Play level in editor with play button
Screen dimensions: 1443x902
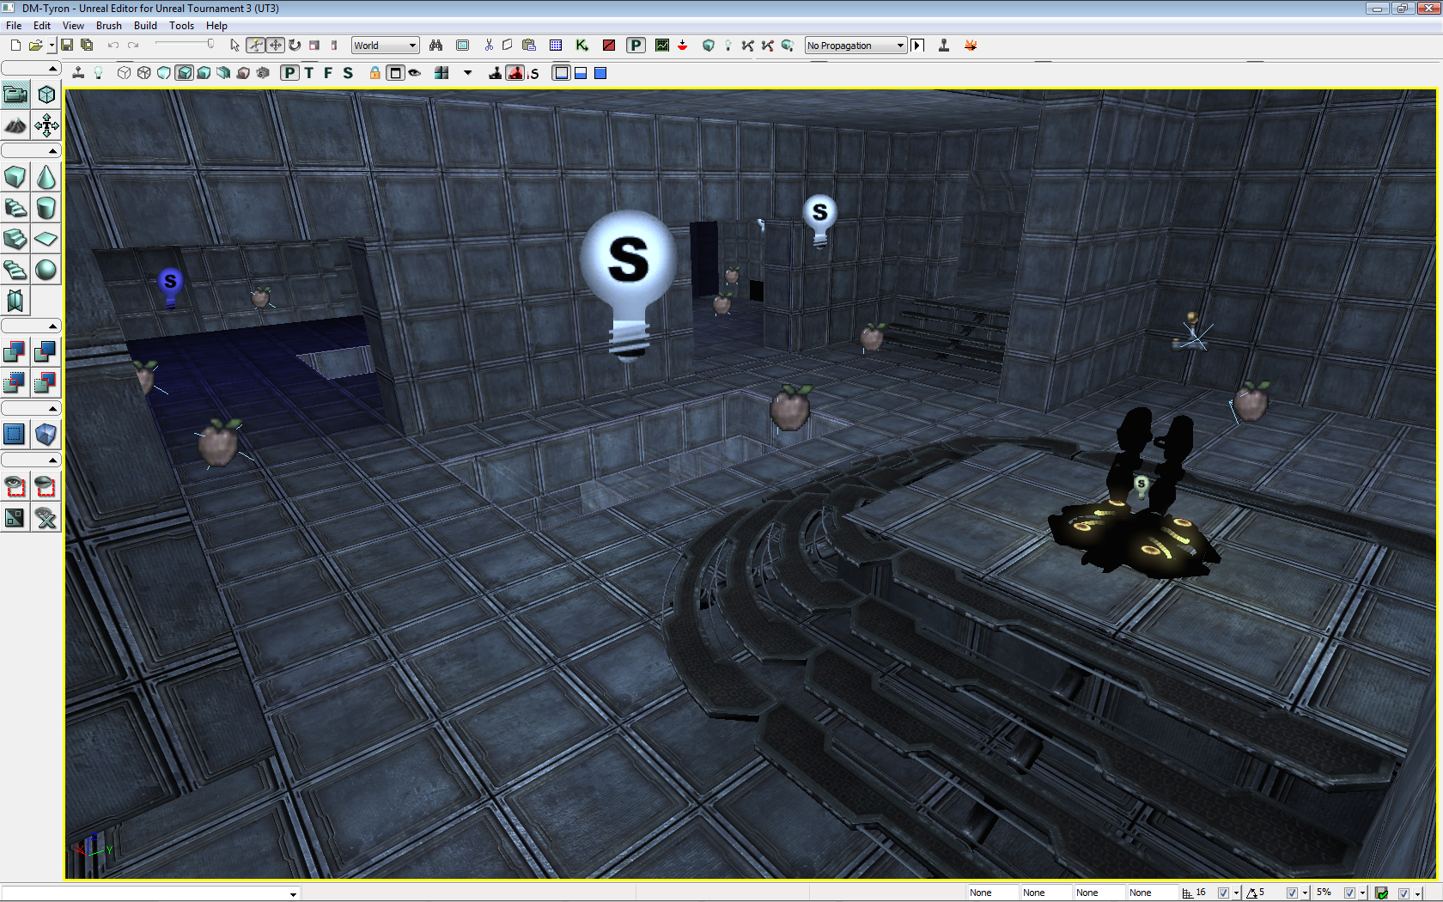(917, 46)
